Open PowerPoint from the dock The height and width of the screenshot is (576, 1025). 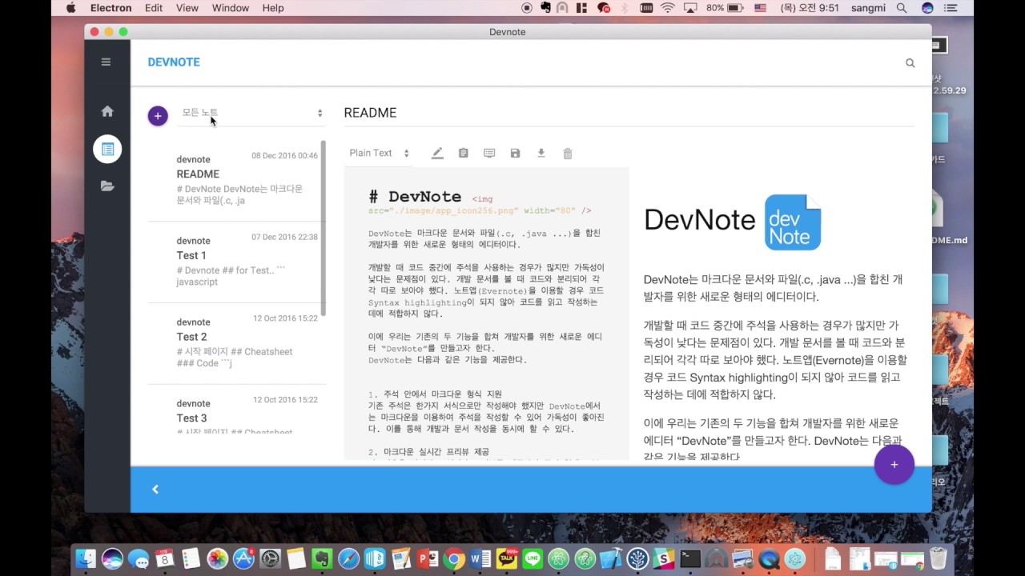(x=428, y=558)
